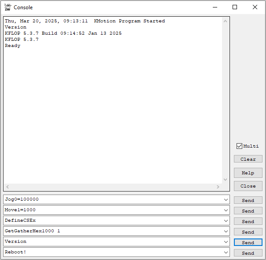Send the Jog0=100000 command

tap(248, 200)
